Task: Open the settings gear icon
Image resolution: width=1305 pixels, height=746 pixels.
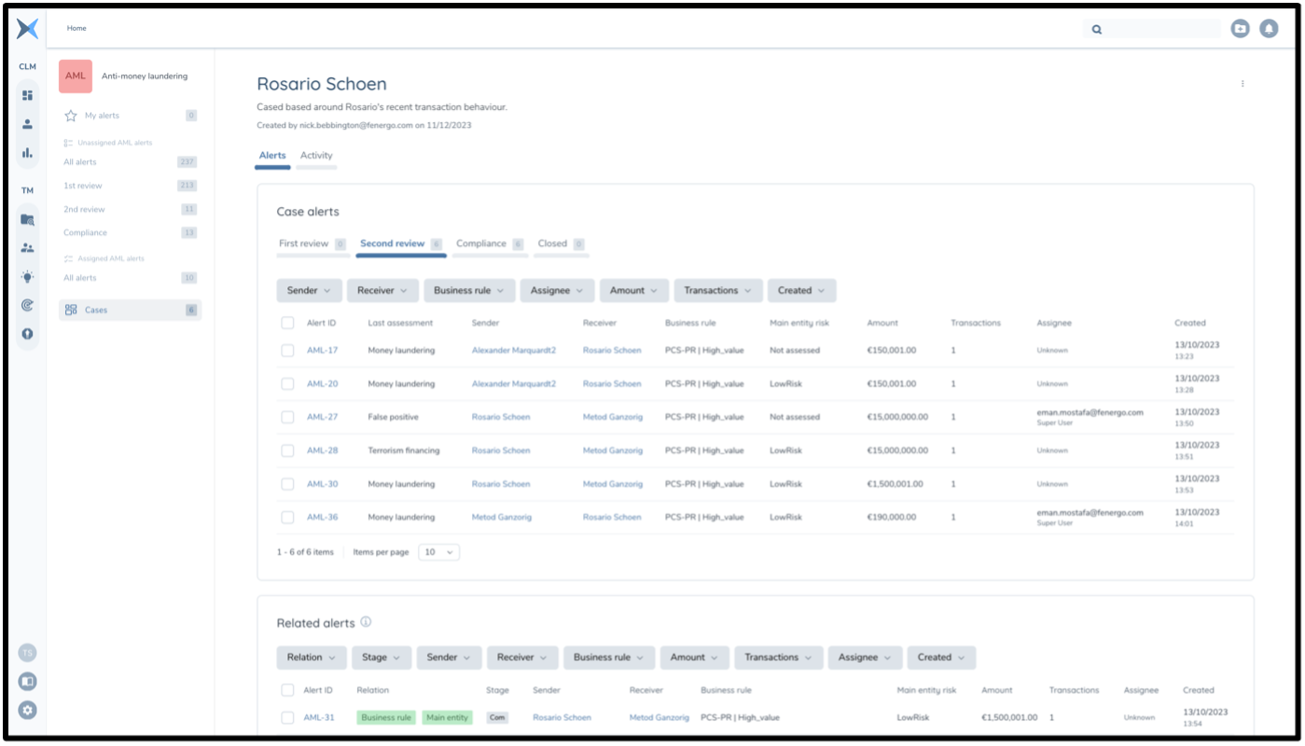Action: (x=27, y=711)
